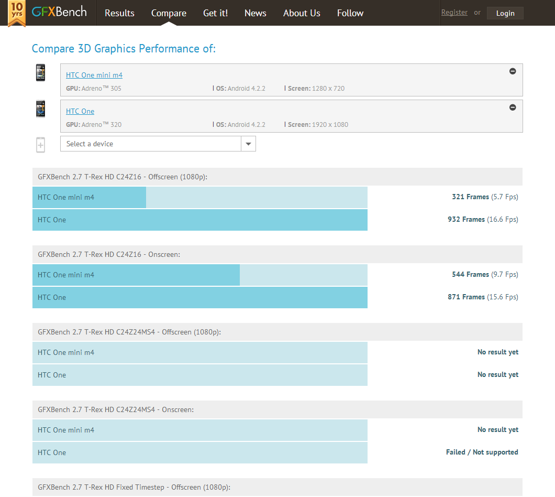This screenshot has height=497, width=555.
Task: Open the Get it! menu
Action: point(216,13)
